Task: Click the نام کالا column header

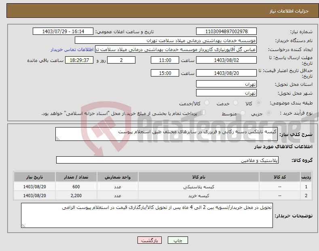Action: pyautogui.click(x=199, y=177)
